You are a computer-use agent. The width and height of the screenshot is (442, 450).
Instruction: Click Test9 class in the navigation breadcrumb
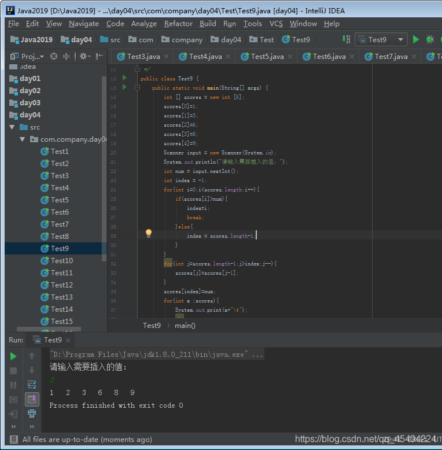(x=296, y=39)
